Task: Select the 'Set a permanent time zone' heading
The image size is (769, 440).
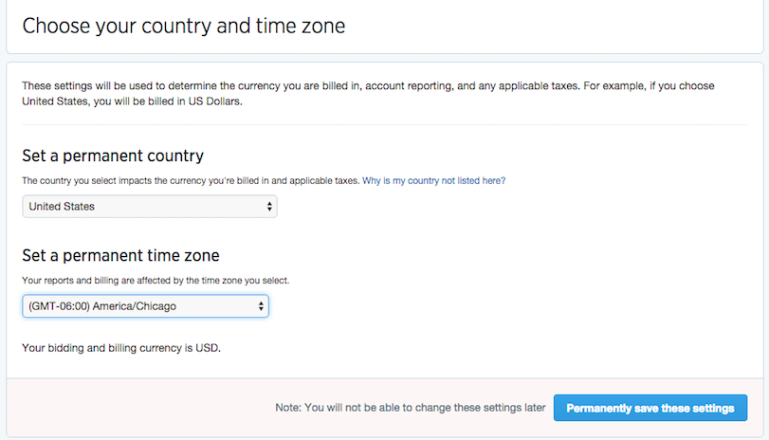Action: pyautogui.click(x=120, y=255)
